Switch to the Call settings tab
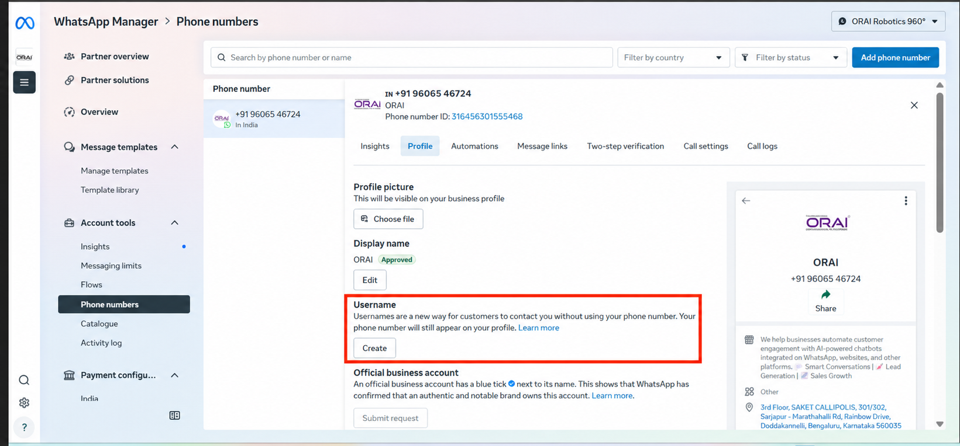960x446 pixels. pyautogui.click(x=706, y=147)
